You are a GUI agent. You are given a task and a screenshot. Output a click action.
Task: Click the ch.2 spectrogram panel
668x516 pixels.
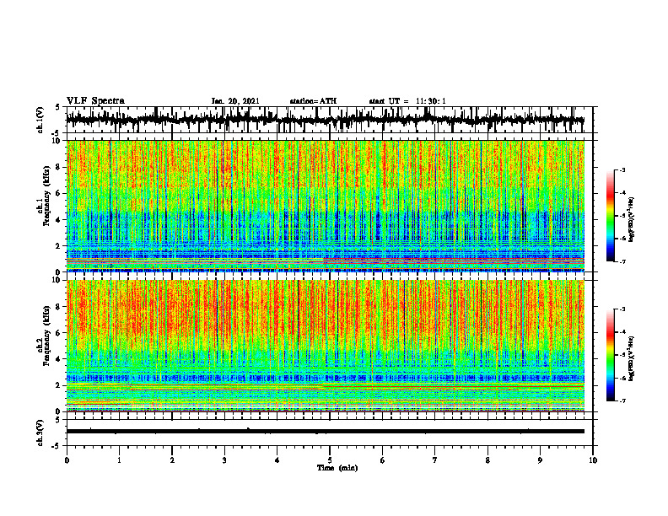tap(326, 346)
